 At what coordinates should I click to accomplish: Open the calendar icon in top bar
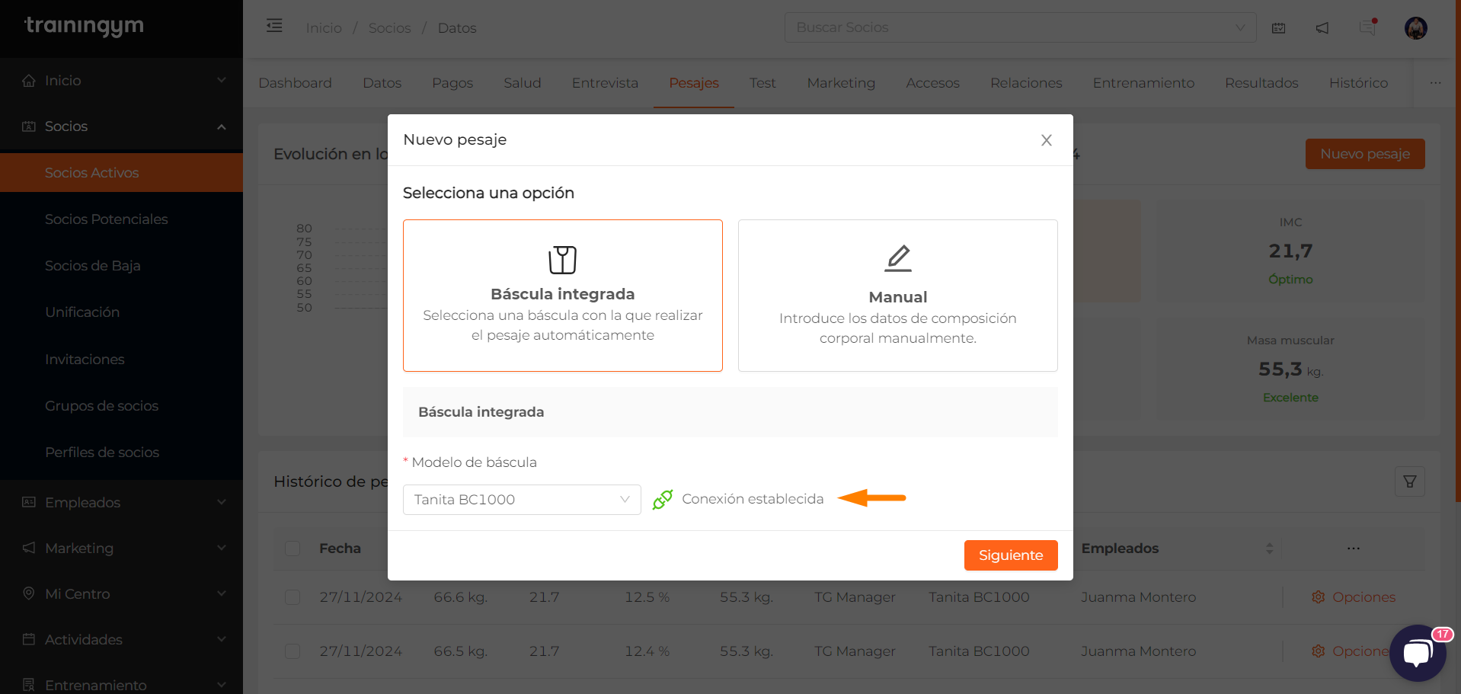pos(1279,28)
